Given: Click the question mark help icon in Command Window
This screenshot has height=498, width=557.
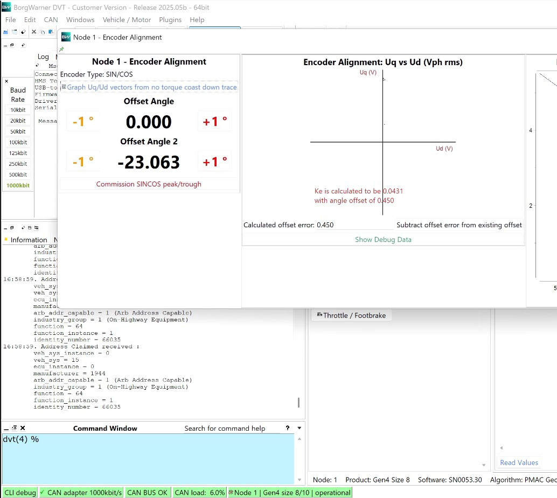Looking at the screenshot, I should (x=288, y=428).
